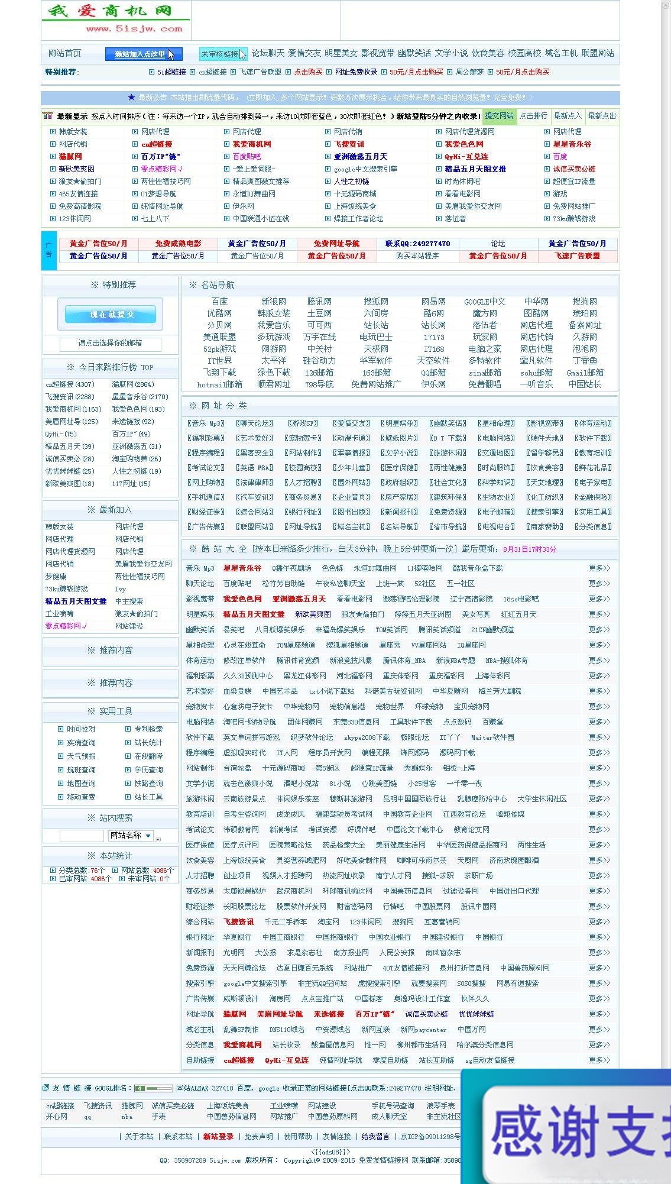Open the 免责声明 footer link
Screen dimensions: 671x1184
click(259, 1137)
